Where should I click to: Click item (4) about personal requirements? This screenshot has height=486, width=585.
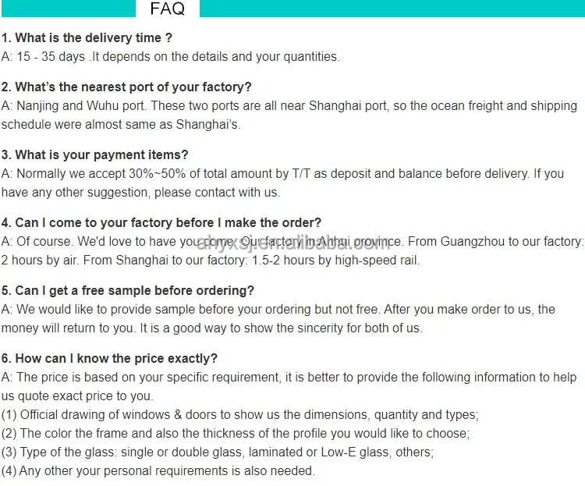[x=158, y=470]
